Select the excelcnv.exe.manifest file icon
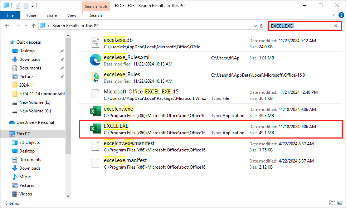346x208 pixels. click(95, 146)
